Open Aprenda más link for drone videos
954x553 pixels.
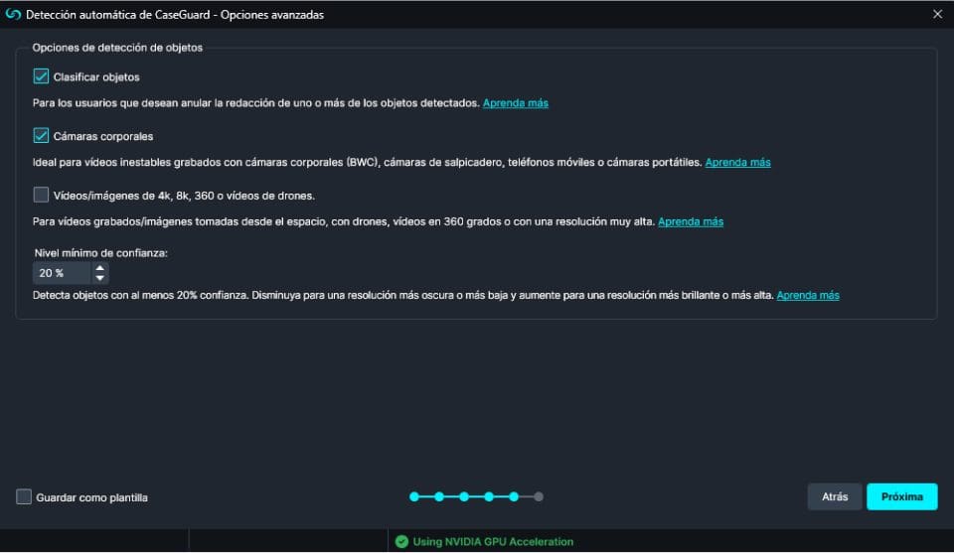pyautogui.click(x=691, y=221)
